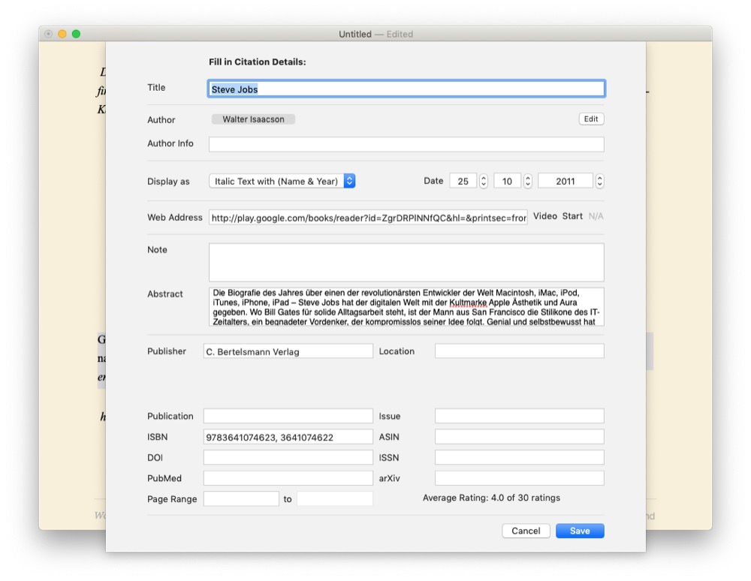Click the year stepper next to 2011

[x=599, y=181]
